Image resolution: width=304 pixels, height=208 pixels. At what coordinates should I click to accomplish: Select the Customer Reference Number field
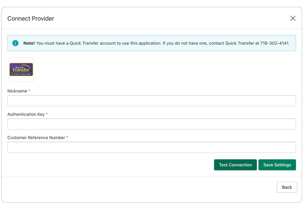(x=152, y=147)
